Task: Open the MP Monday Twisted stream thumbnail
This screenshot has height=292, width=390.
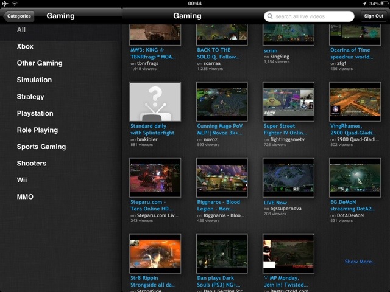Action: coord(288,254)
